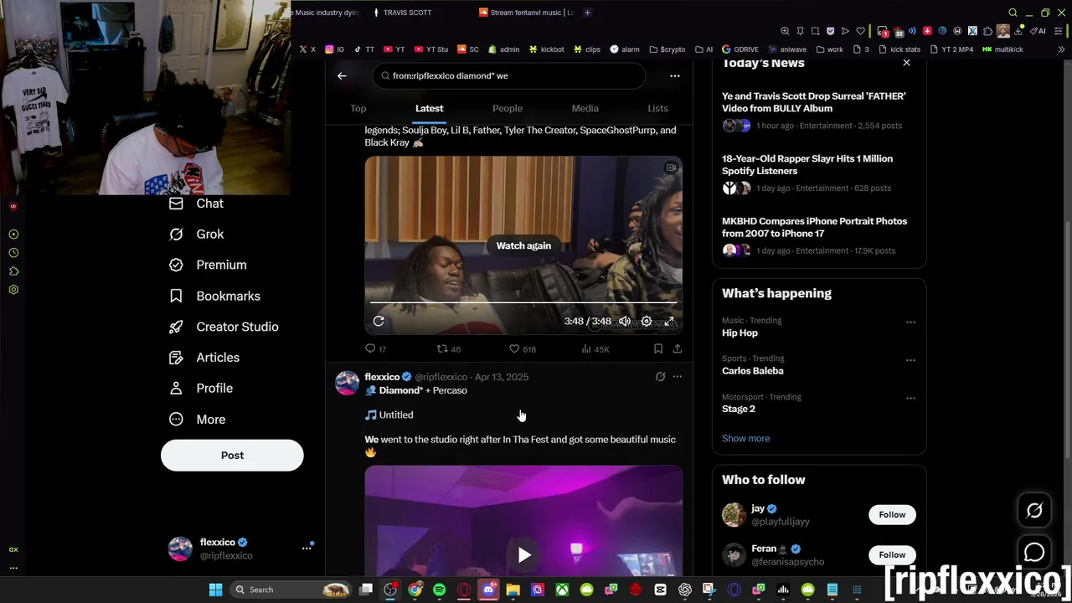The image size is (1072, 603).
Task: Open video playback settings gear
Action: coord(647,321)
